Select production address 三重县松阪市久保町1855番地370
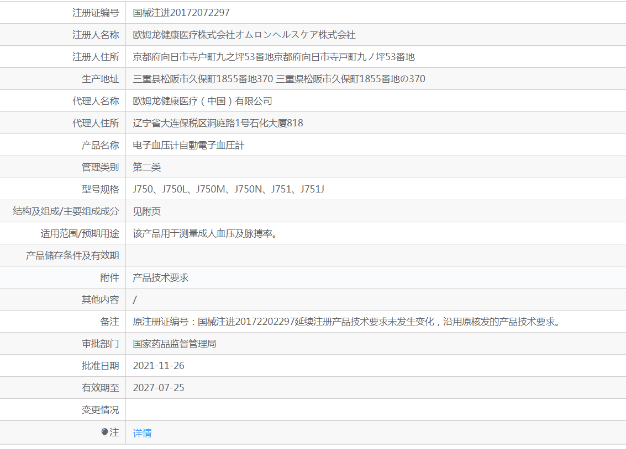The width and height of the screenshot is (626, 449). click(x=203, y=79)
